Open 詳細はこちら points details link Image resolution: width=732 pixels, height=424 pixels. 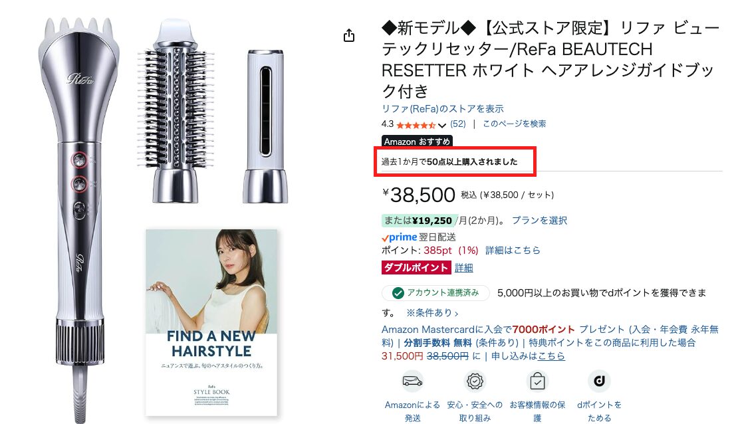513,251
